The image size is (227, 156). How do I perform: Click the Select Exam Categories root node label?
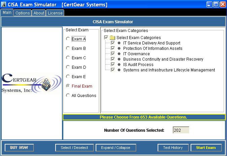(x=139, y=38)
